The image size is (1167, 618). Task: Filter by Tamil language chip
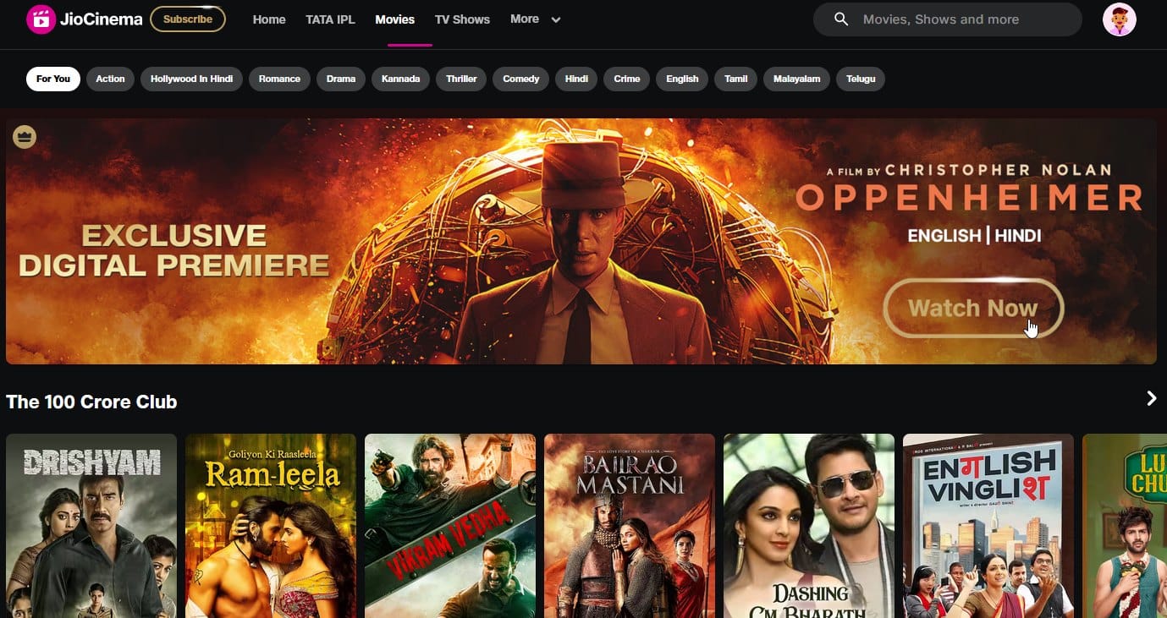pyautogui.click(x=736, y=79)
